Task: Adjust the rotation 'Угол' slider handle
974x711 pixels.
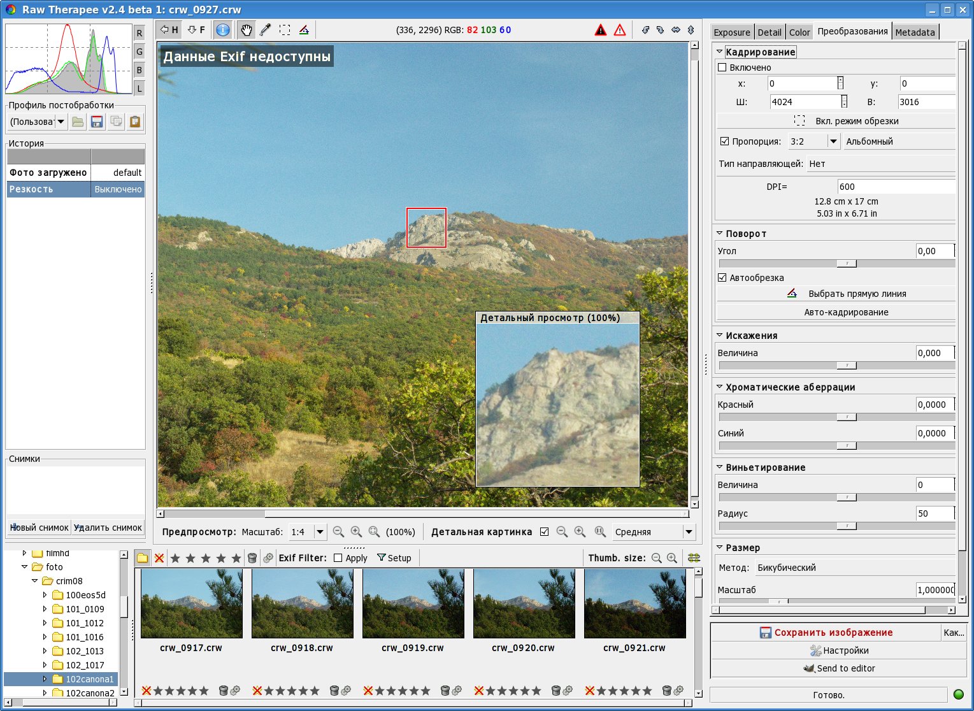Action: click(847, 263)
